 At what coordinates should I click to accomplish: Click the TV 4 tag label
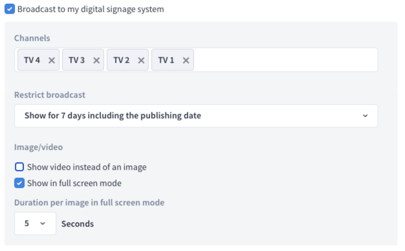32,60
